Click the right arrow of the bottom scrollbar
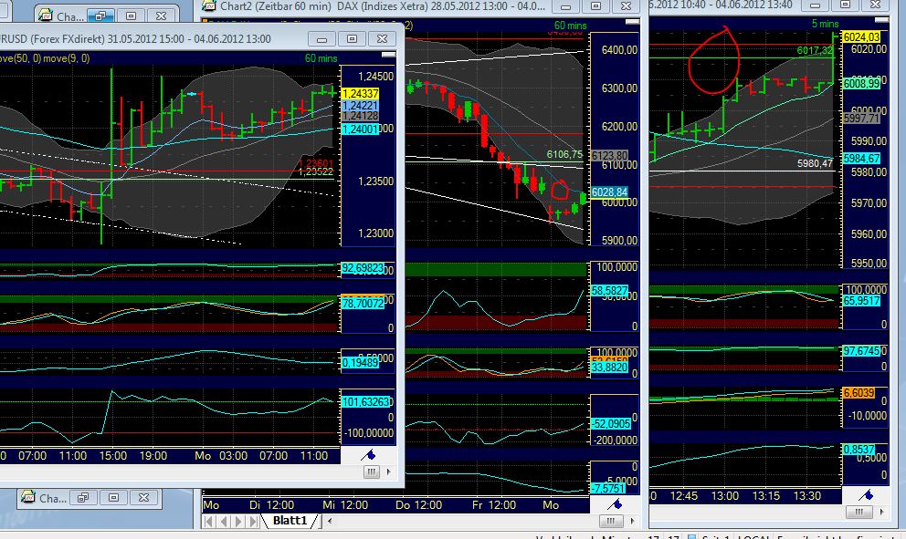This screenshot has height=539, width=906. tap(631, 521)
